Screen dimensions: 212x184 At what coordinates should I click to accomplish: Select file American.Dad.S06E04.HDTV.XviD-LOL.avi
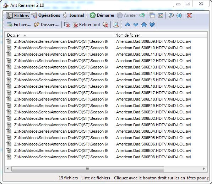(x=153, y=131)
